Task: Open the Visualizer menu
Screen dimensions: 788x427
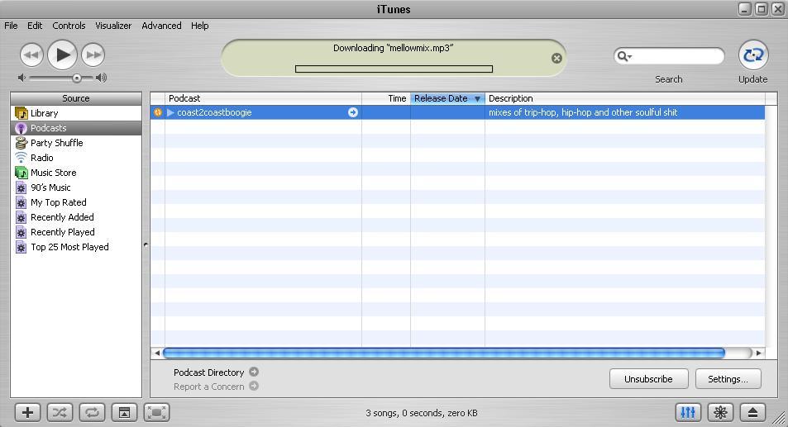Action: 113,26
